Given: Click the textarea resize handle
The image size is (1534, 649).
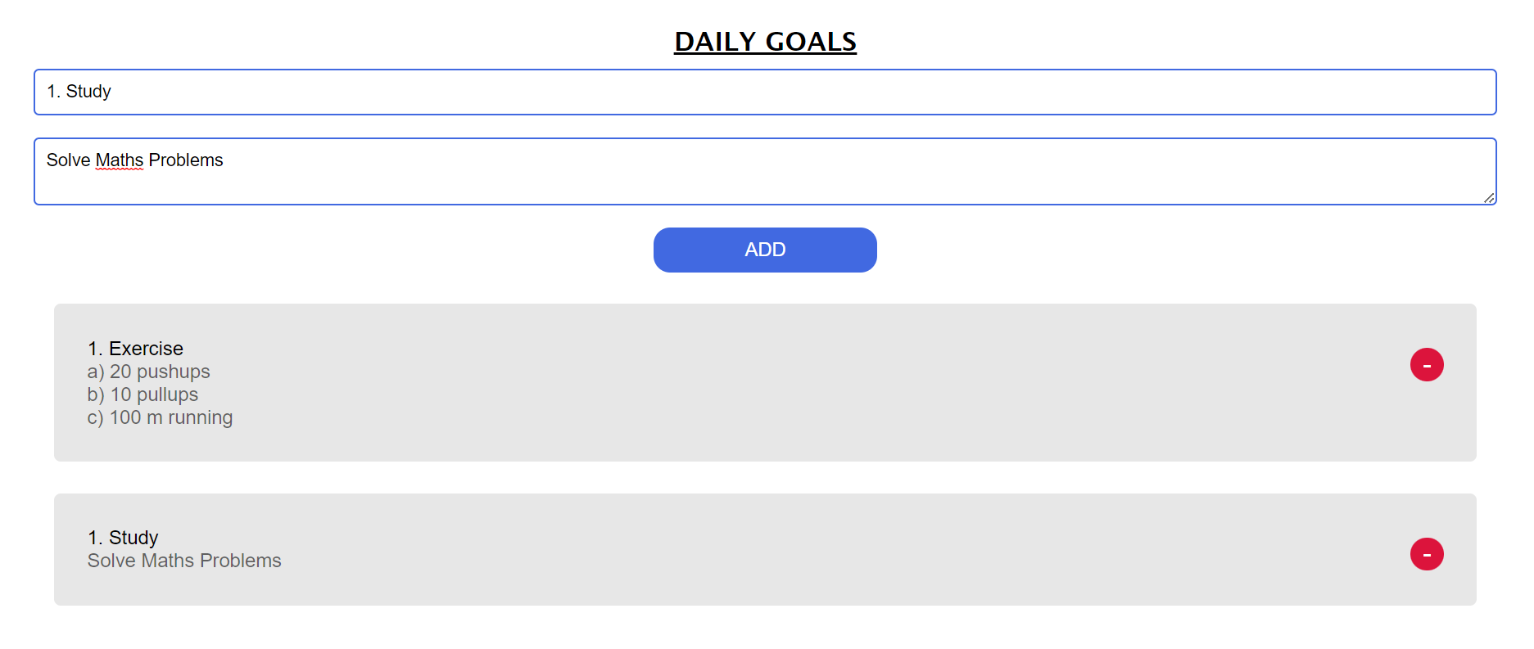Looking at the screenshot, I should (x=1489, y=197).
